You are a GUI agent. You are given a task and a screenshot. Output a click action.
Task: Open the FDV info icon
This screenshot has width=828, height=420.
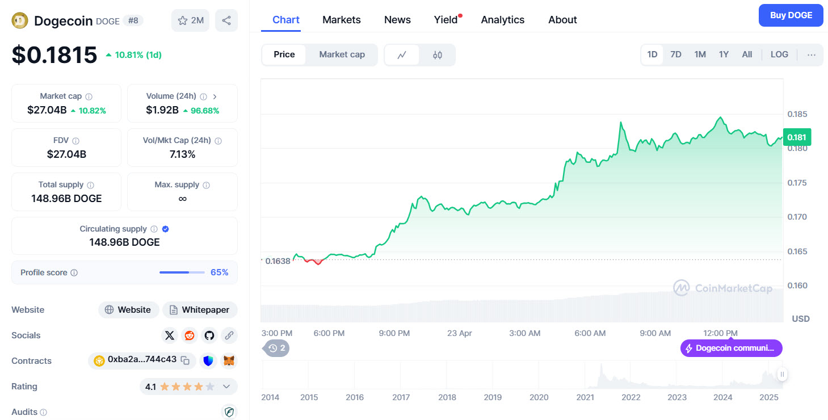pos(75,141)
